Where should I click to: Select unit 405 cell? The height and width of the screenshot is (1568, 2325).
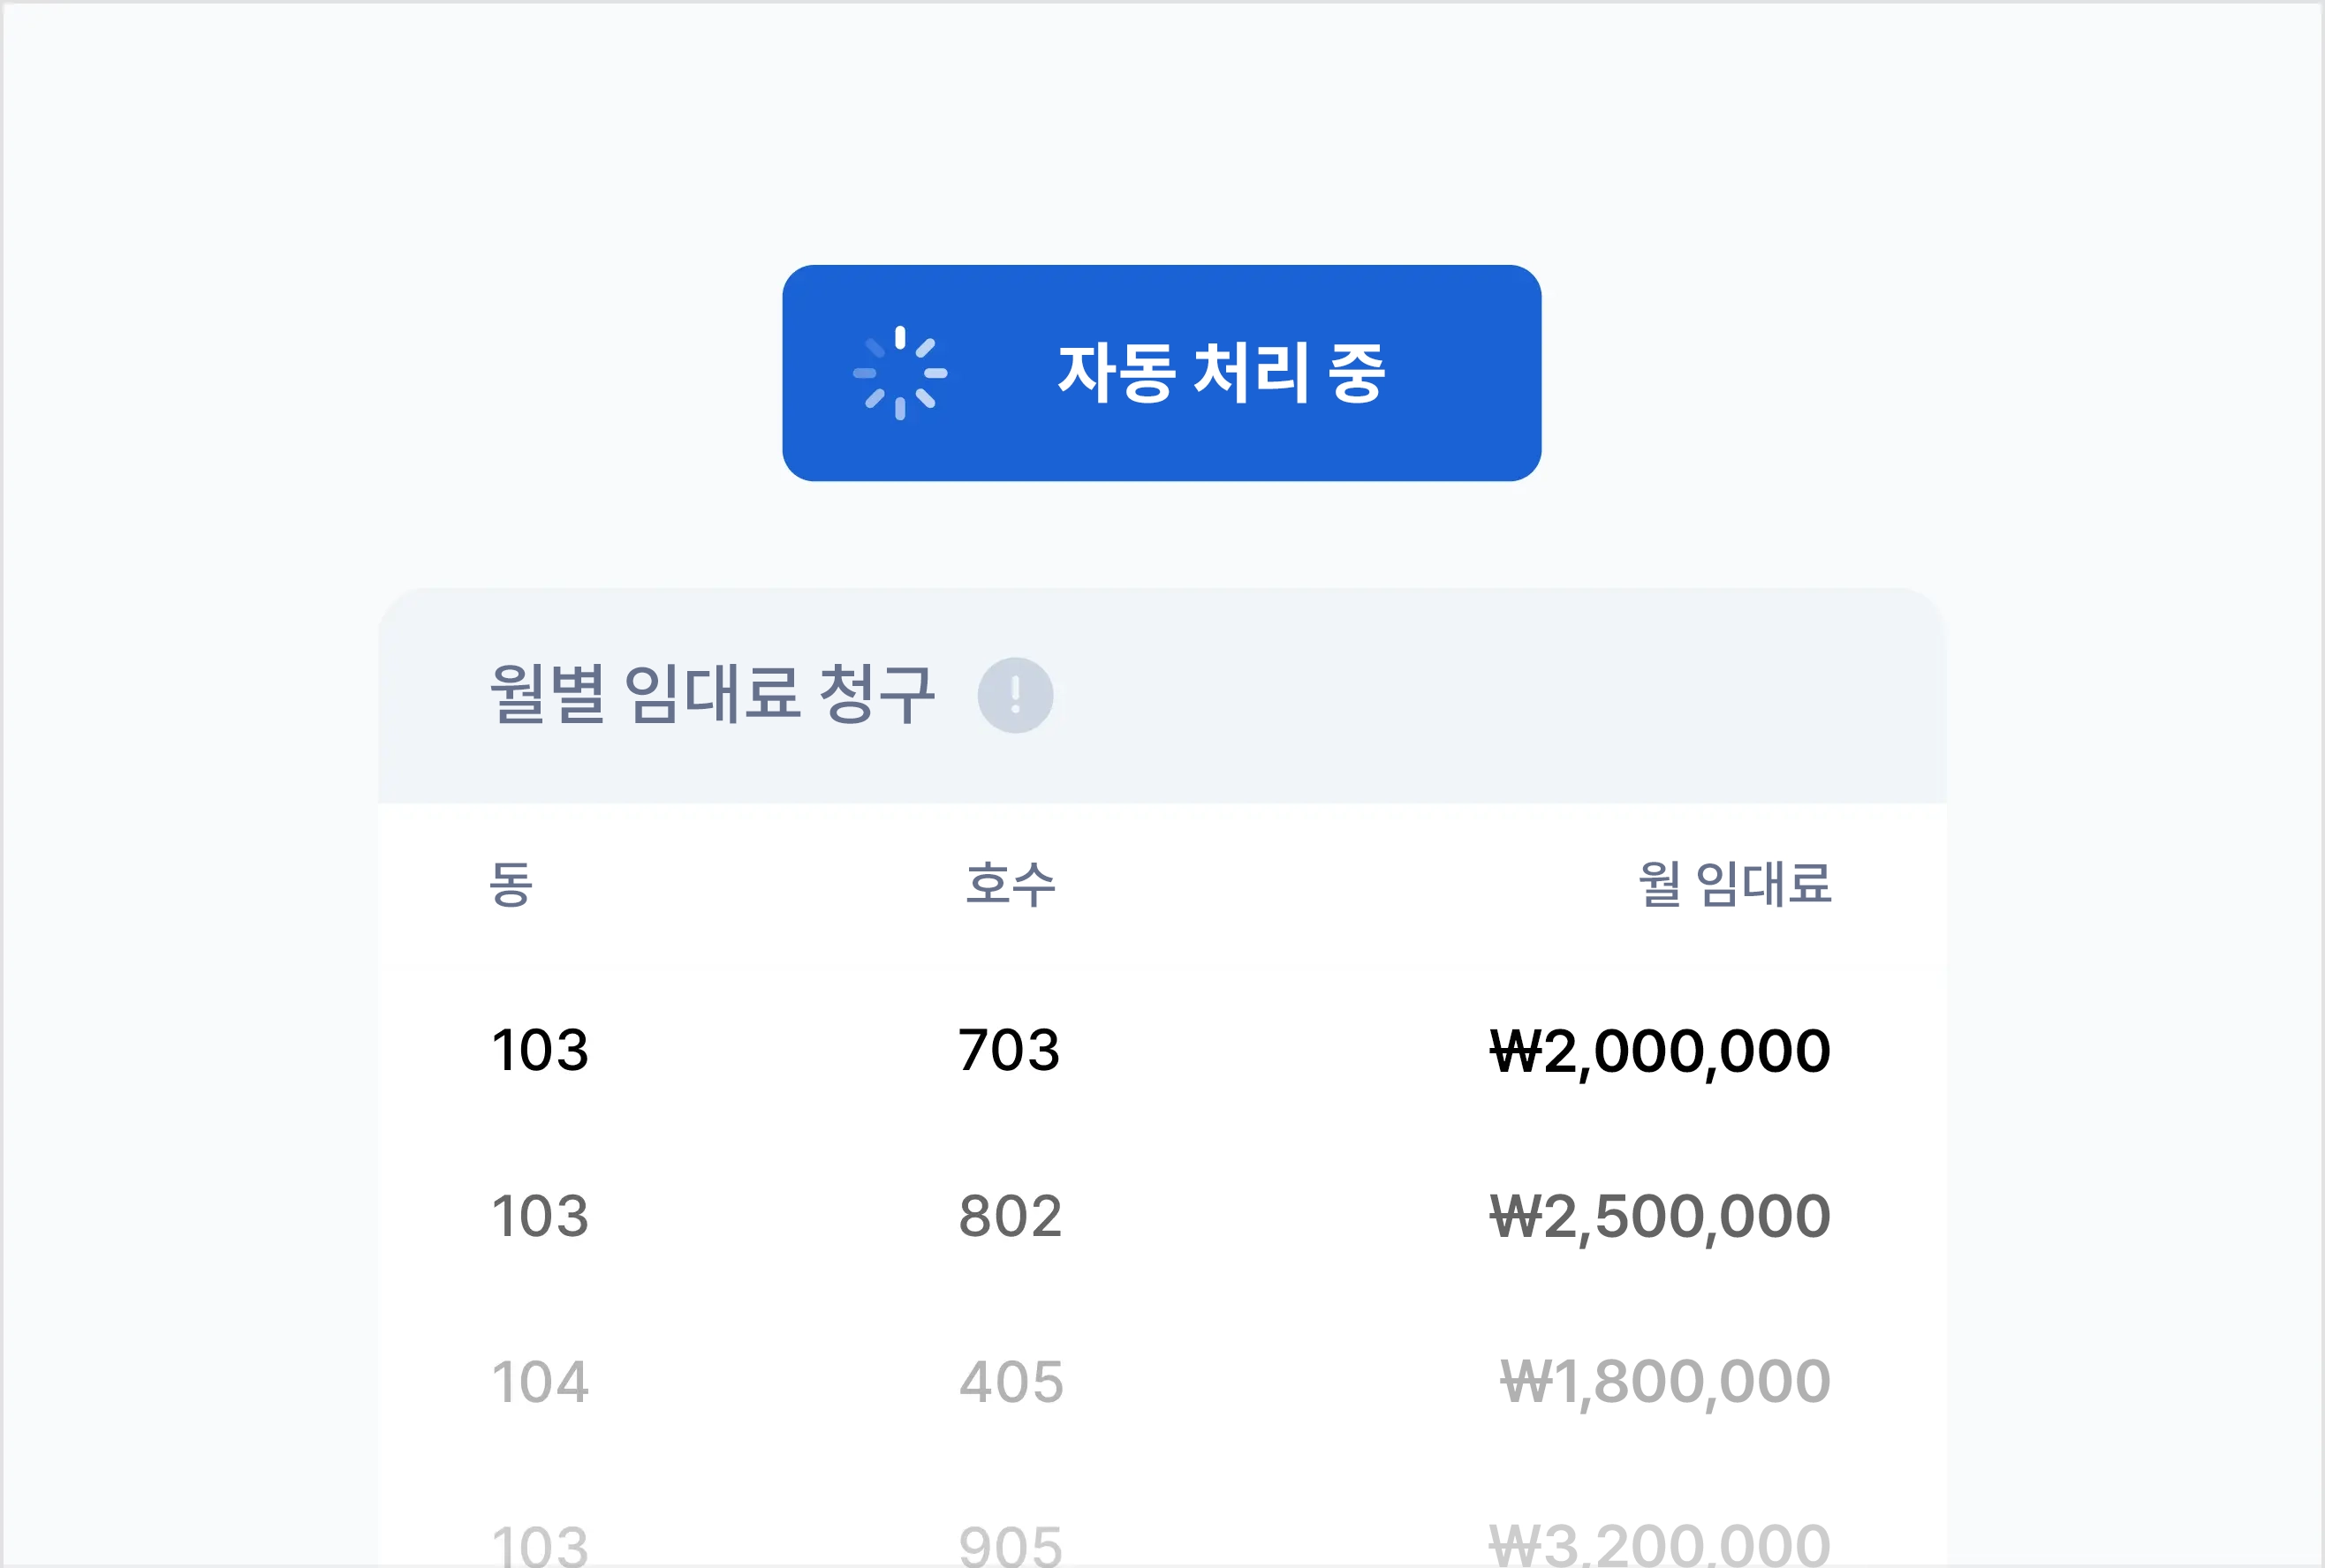(1011, 1383)
